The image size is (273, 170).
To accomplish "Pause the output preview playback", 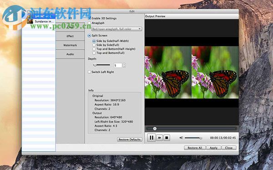I will click(152, 138).
